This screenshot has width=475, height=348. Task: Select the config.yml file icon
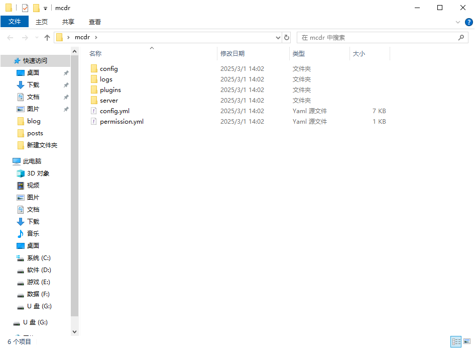click(x=94, y=111)
